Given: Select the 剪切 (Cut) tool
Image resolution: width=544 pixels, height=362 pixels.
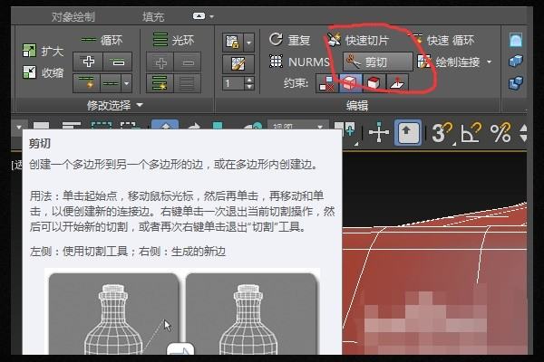Looking at the screenshot, I should pyautogui.click(x=375, y=62).
